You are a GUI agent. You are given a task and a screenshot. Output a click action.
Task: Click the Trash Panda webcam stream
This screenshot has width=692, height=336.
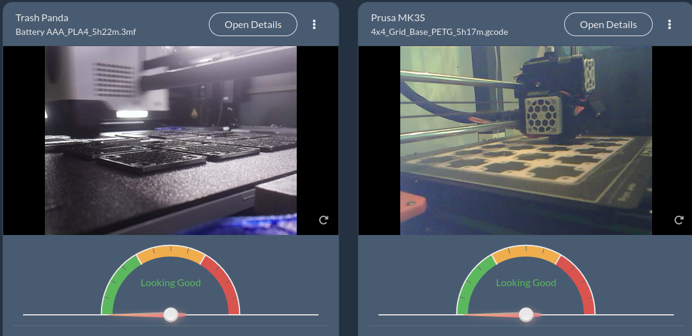pos(171,140)
